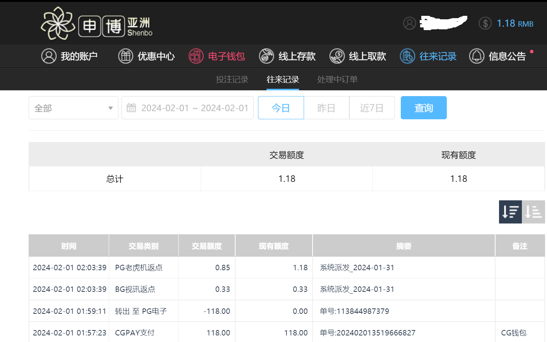Click the 我的账户 person icon
The image size is (547, 342).
[x=49, y=56]
